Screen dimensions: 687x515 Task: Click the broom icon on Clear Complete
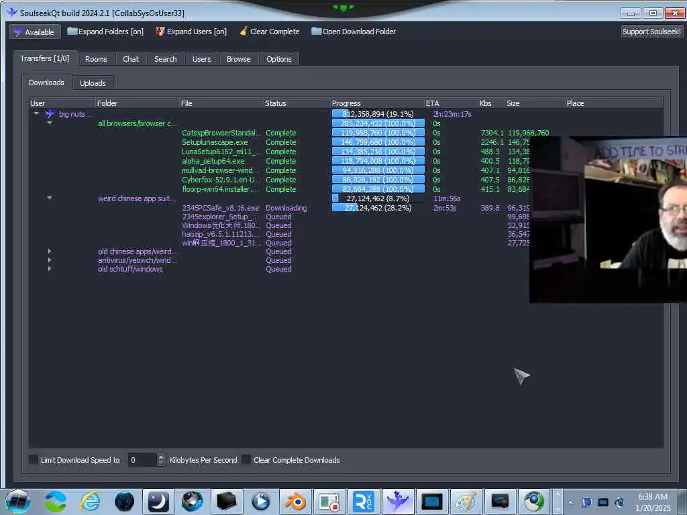tap(243, 31)
